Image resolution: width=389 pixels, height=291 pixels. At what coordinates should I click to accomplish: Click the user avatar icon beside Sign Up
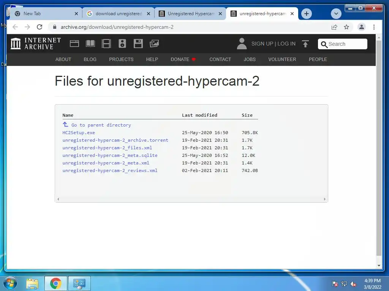[242, 44]
